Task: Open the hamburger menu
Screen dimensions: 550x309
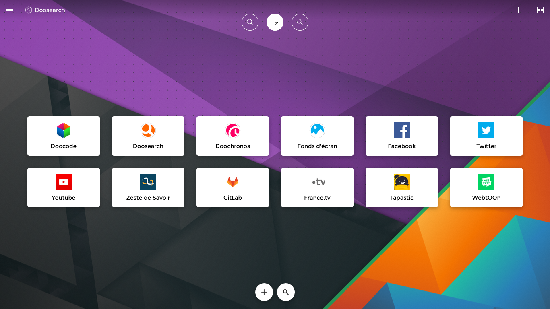Action: 10,10
